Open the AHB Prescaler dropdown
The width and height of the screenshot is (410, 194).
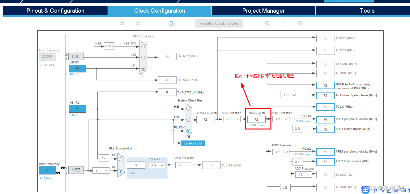pos(232,119)
